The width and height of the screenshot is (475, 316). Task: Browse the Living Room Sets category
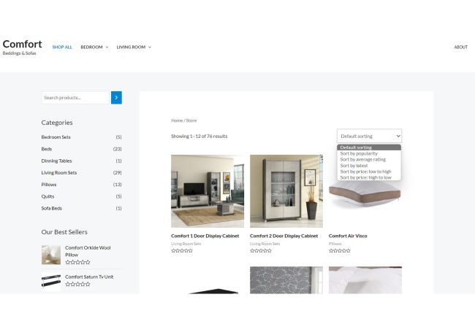tap(59, 173)
